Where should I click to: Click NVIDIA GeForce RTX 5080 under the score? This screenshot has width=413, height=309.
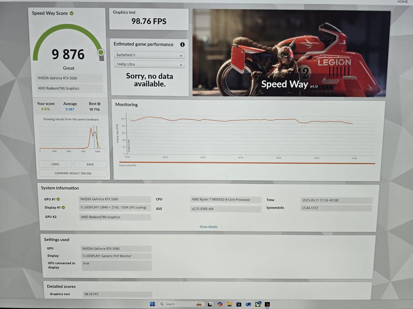tap(70, 78)
